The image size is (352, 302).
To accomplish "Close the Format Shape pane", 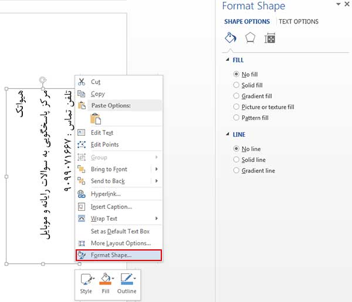I will 347,4.
